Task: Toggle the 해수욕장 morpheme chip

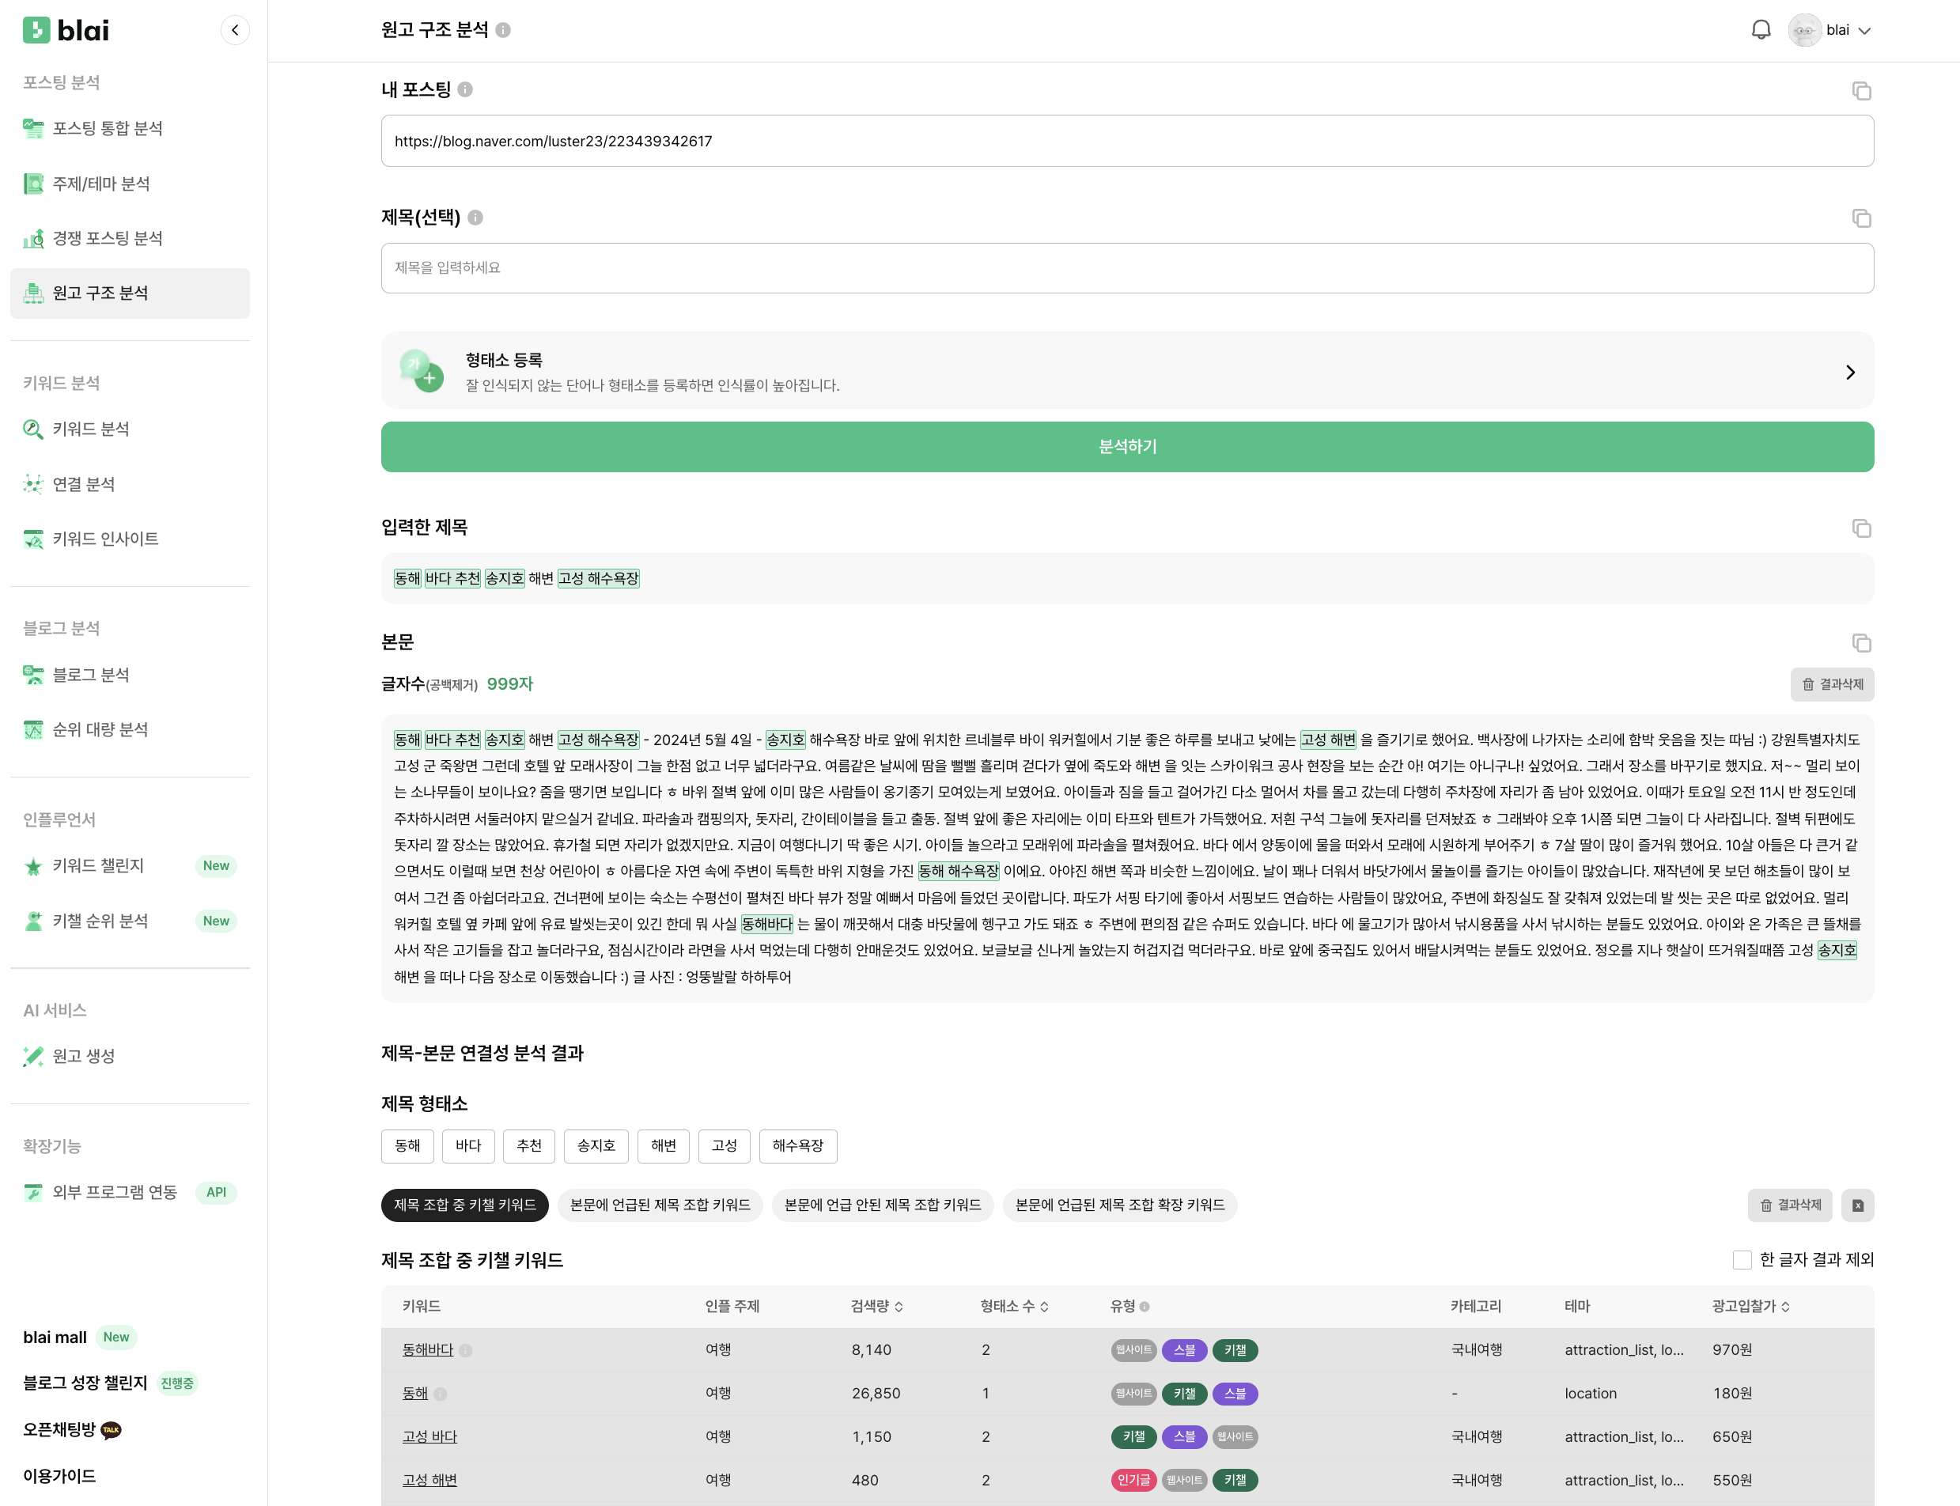Action: coord(796,1145)
